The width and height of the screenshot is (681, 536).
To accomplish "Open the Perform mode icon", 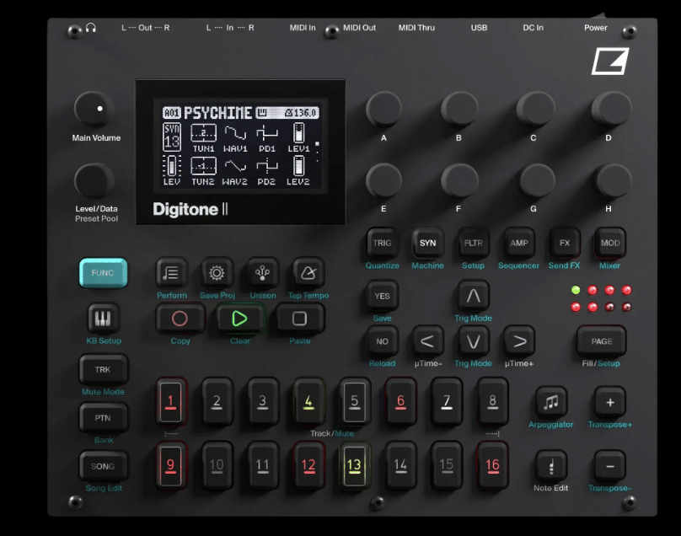I will (172, 273).
